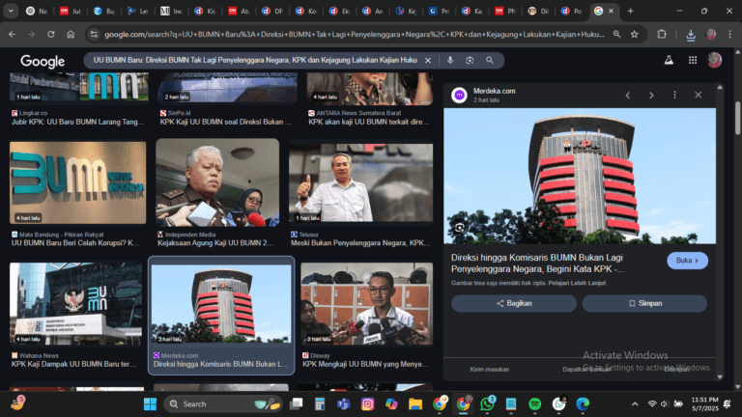Open Chrome three-dot menu

730,34
